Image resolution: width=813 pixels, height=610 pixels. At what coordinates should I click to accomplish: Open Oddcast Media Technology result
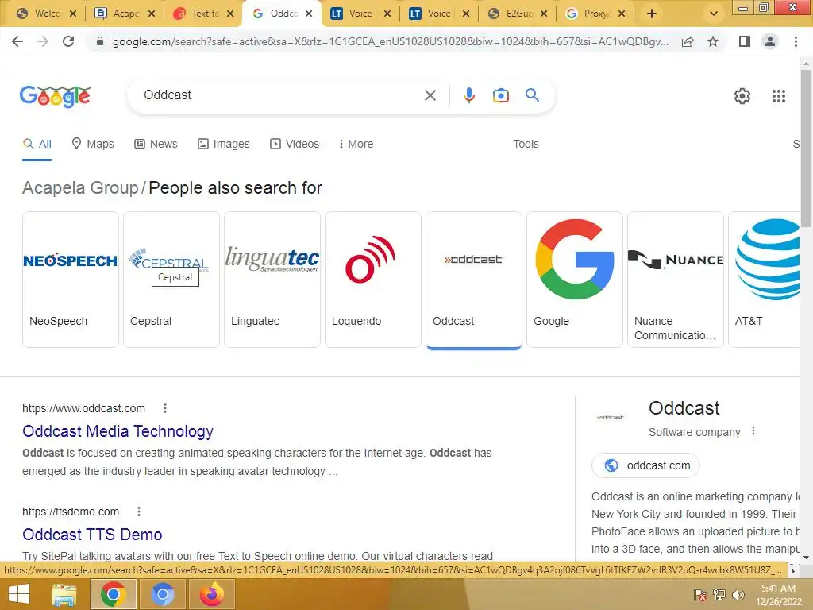click(x=118, y=431)
